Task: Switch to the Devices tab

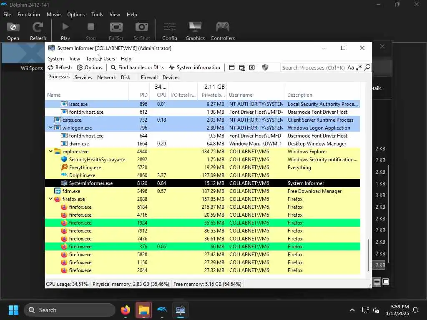Action: 171,77
